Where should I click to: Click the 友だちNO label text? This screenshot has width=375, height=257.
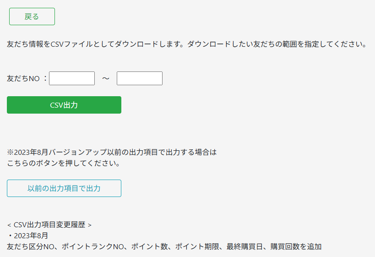[23, 78]
